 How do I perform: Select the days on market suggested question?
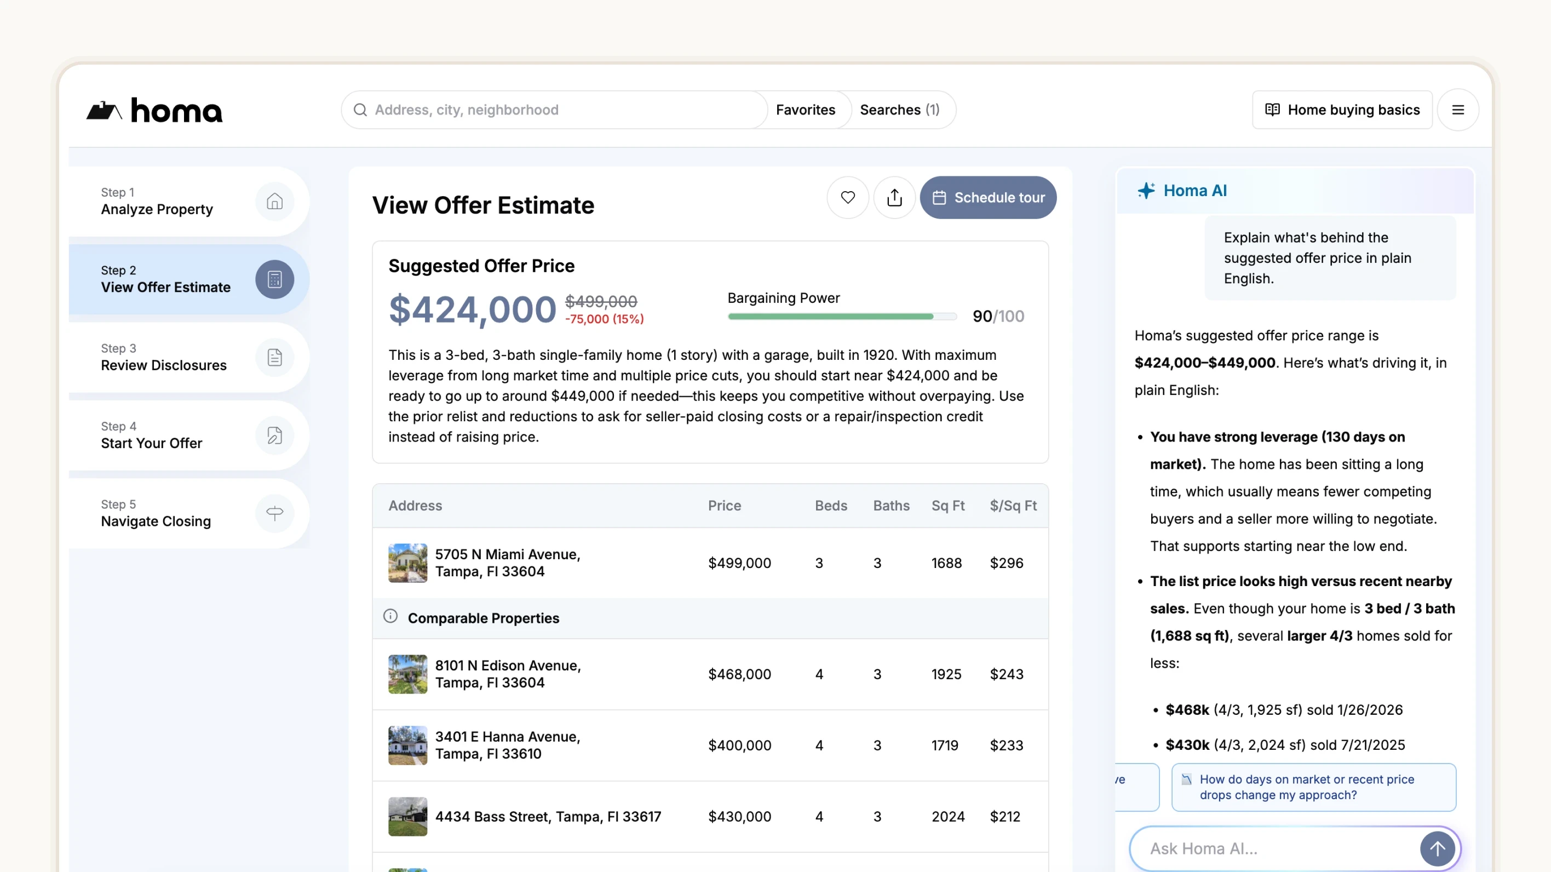pyautogui.click(x=1313, y=787)
